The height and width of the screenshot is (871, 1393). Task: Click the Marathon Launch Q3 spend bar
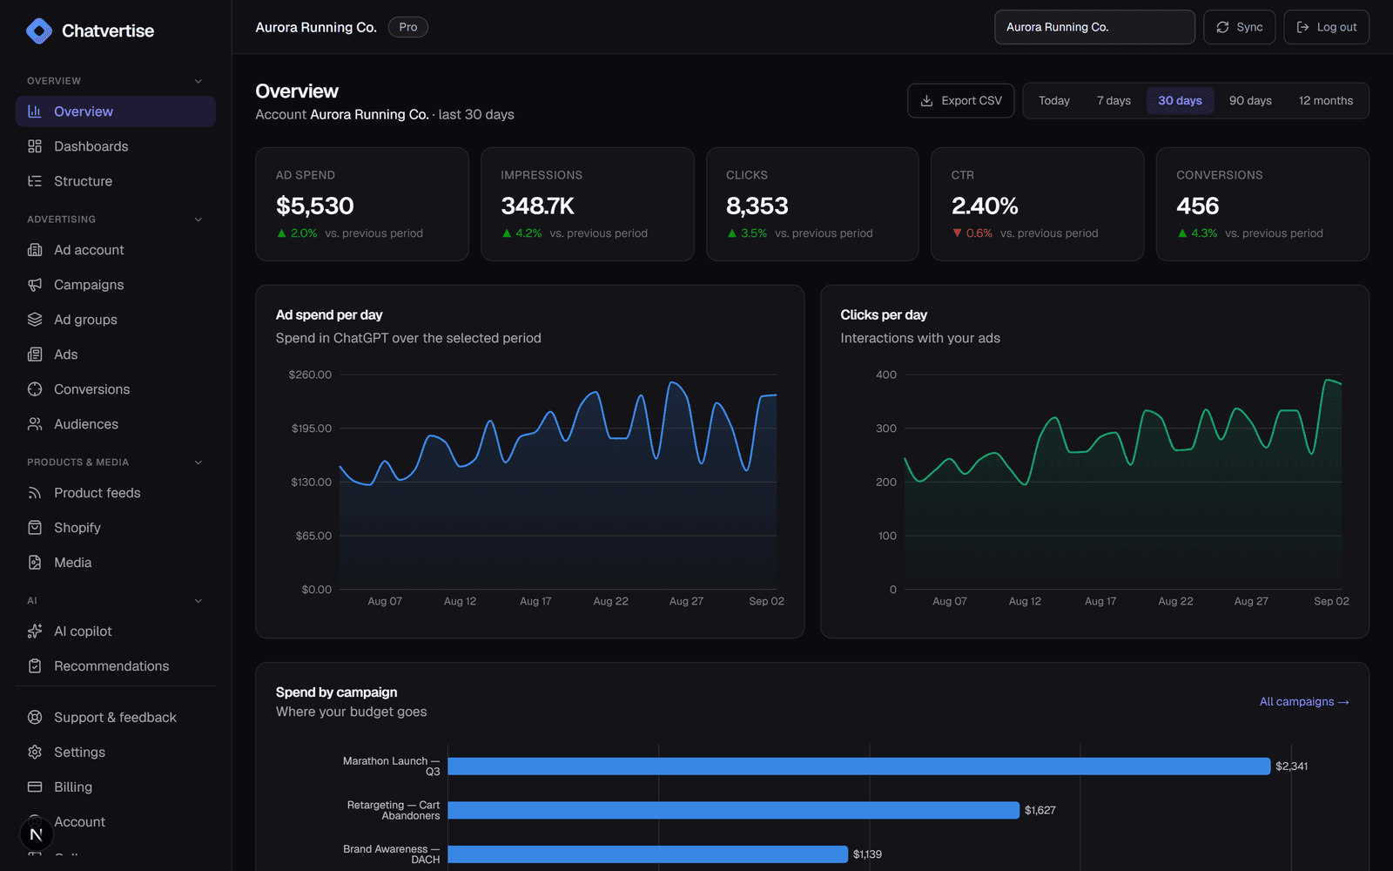pos(858,766)
